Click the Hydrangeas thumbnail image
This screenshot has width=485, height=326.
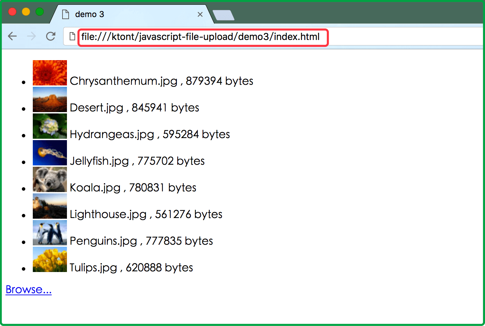pos(50,126)
